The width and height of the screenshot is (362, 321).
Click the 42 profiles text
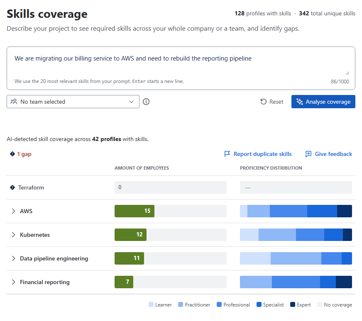coord(106,139)
